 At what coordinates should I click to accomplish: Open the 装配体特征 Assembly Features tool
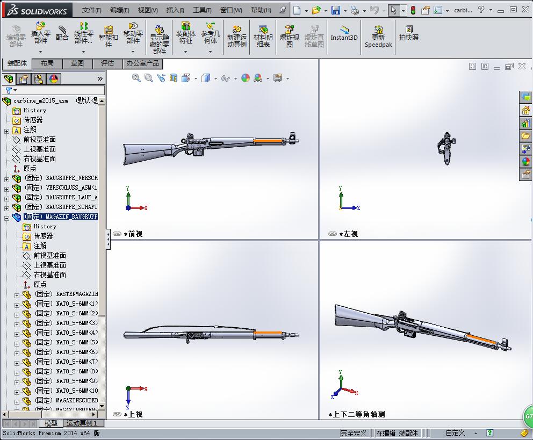(x=185, y=33)
